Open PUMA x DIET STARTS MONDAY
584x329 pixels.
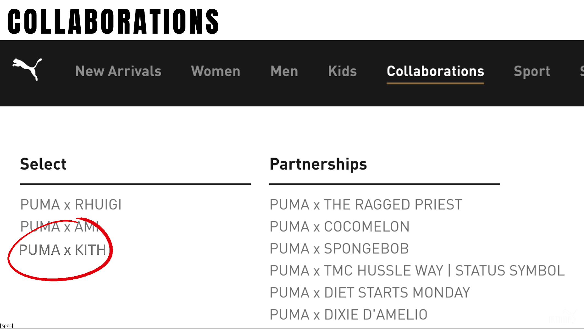point(370,293)
